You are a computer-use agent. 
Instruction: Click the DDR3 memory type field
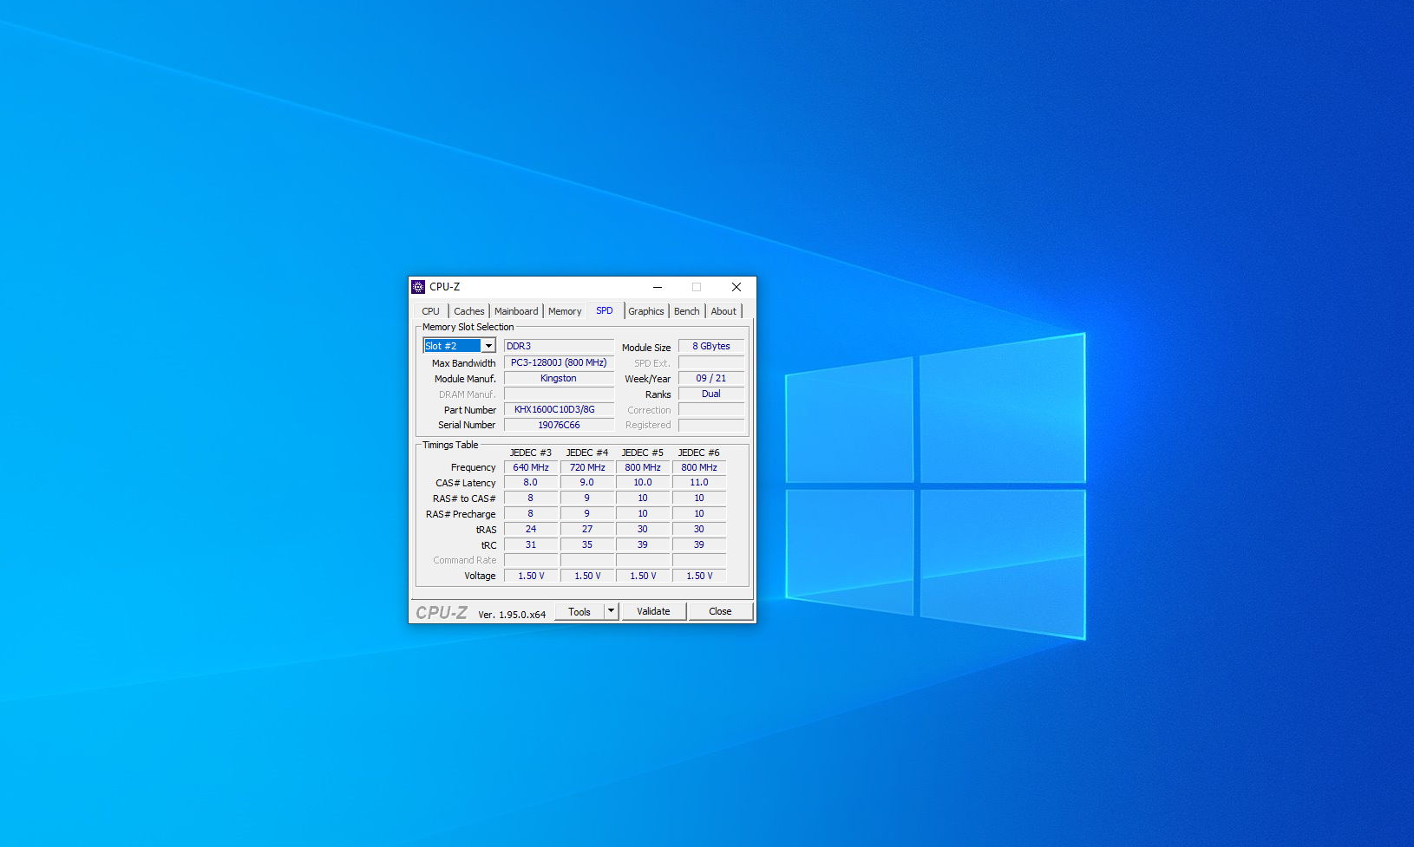tap(559, 346)
